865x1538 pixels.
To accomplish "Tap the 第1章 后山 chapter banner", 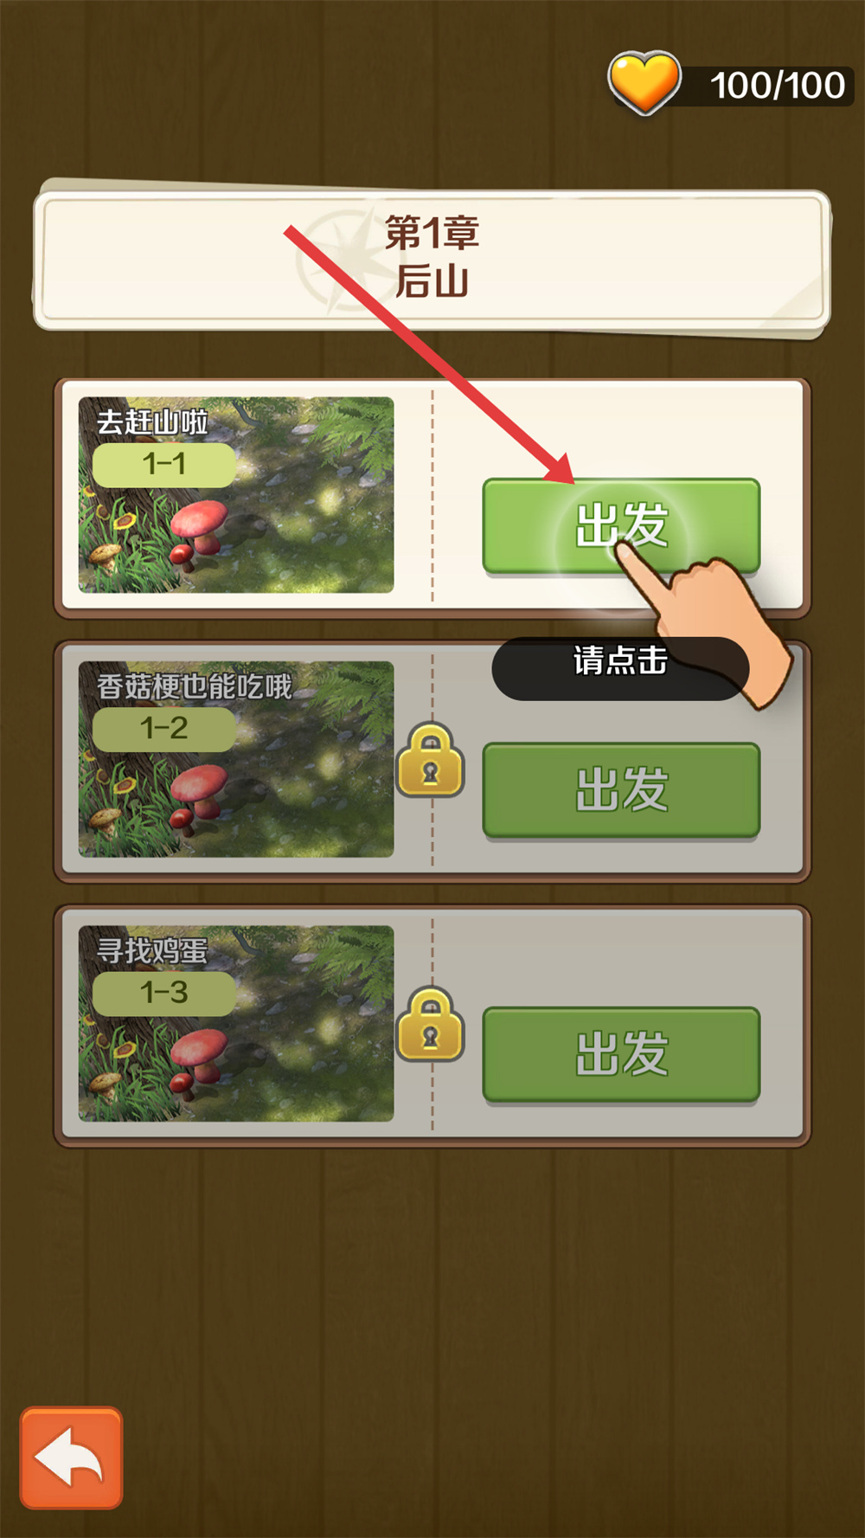I will coord(432,260).
